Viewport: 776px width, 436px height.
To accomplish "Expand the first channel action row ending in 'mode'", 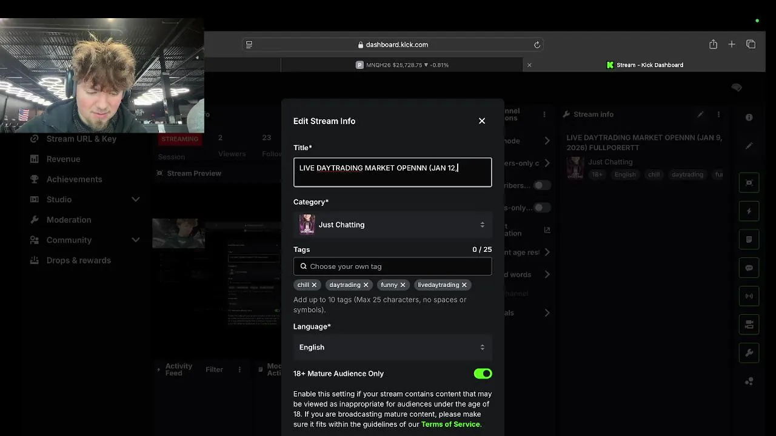I will pos(547,140).
